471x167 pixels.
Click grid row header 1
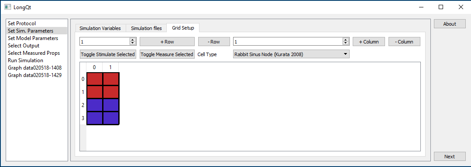(83, 92)
